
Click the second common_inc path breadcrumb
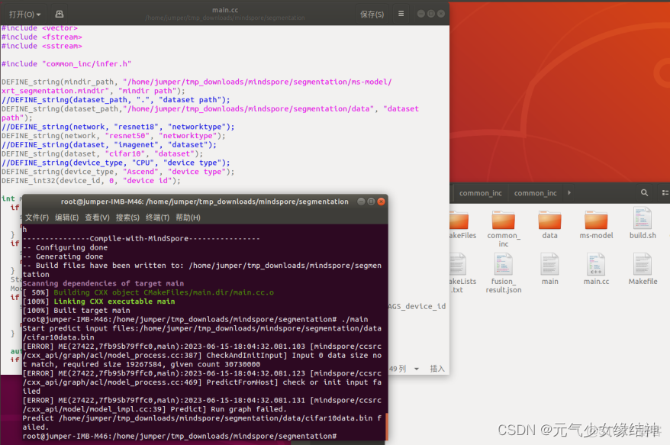pos(535,193)
